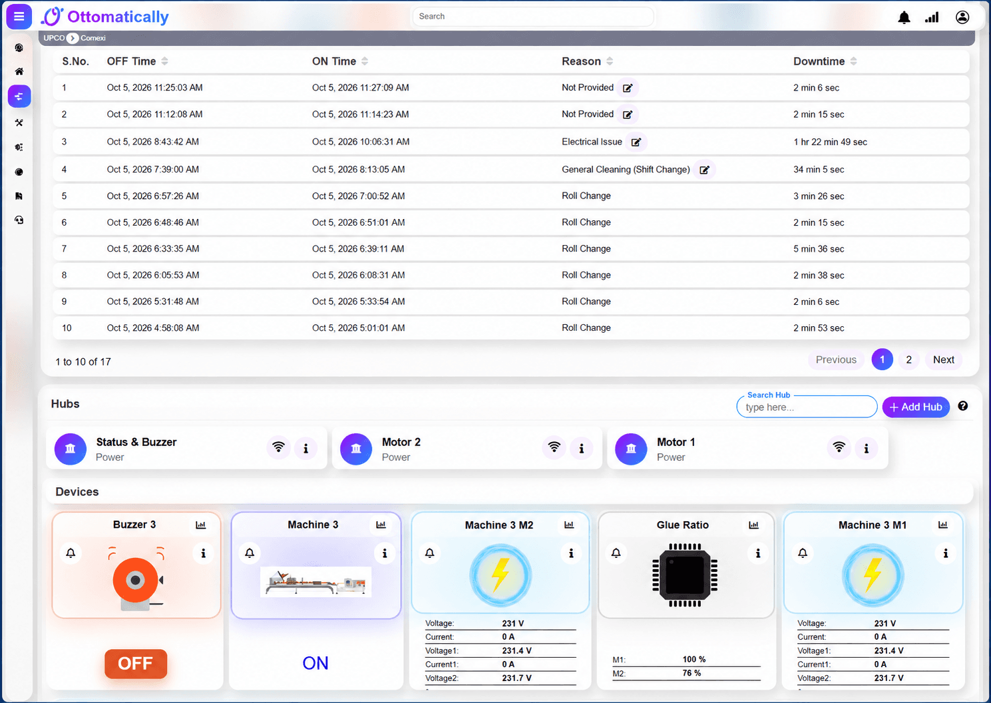Open the wrench and screwdriver tools sidebar icon

point(19,122)
